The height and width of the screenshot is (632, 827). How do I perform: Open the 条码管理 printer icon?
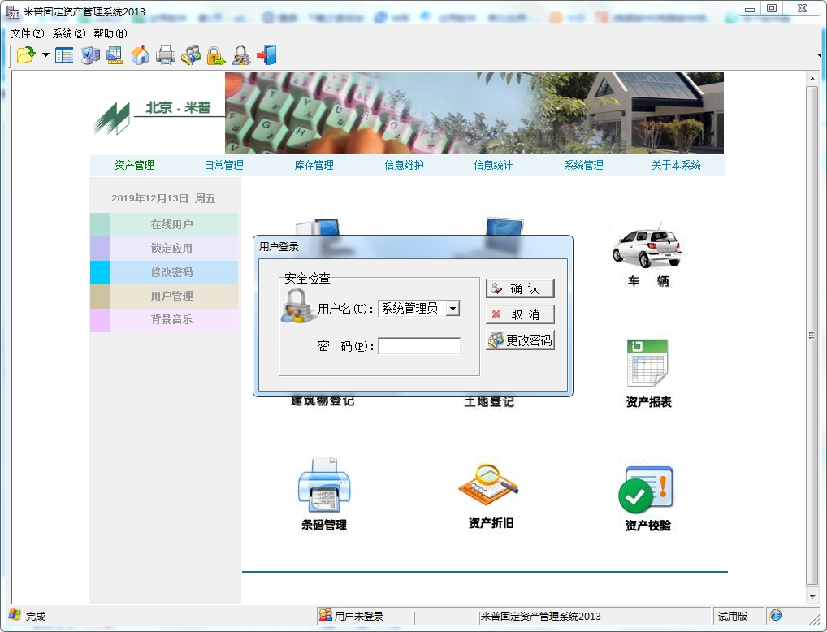click(x=324, y=495)
